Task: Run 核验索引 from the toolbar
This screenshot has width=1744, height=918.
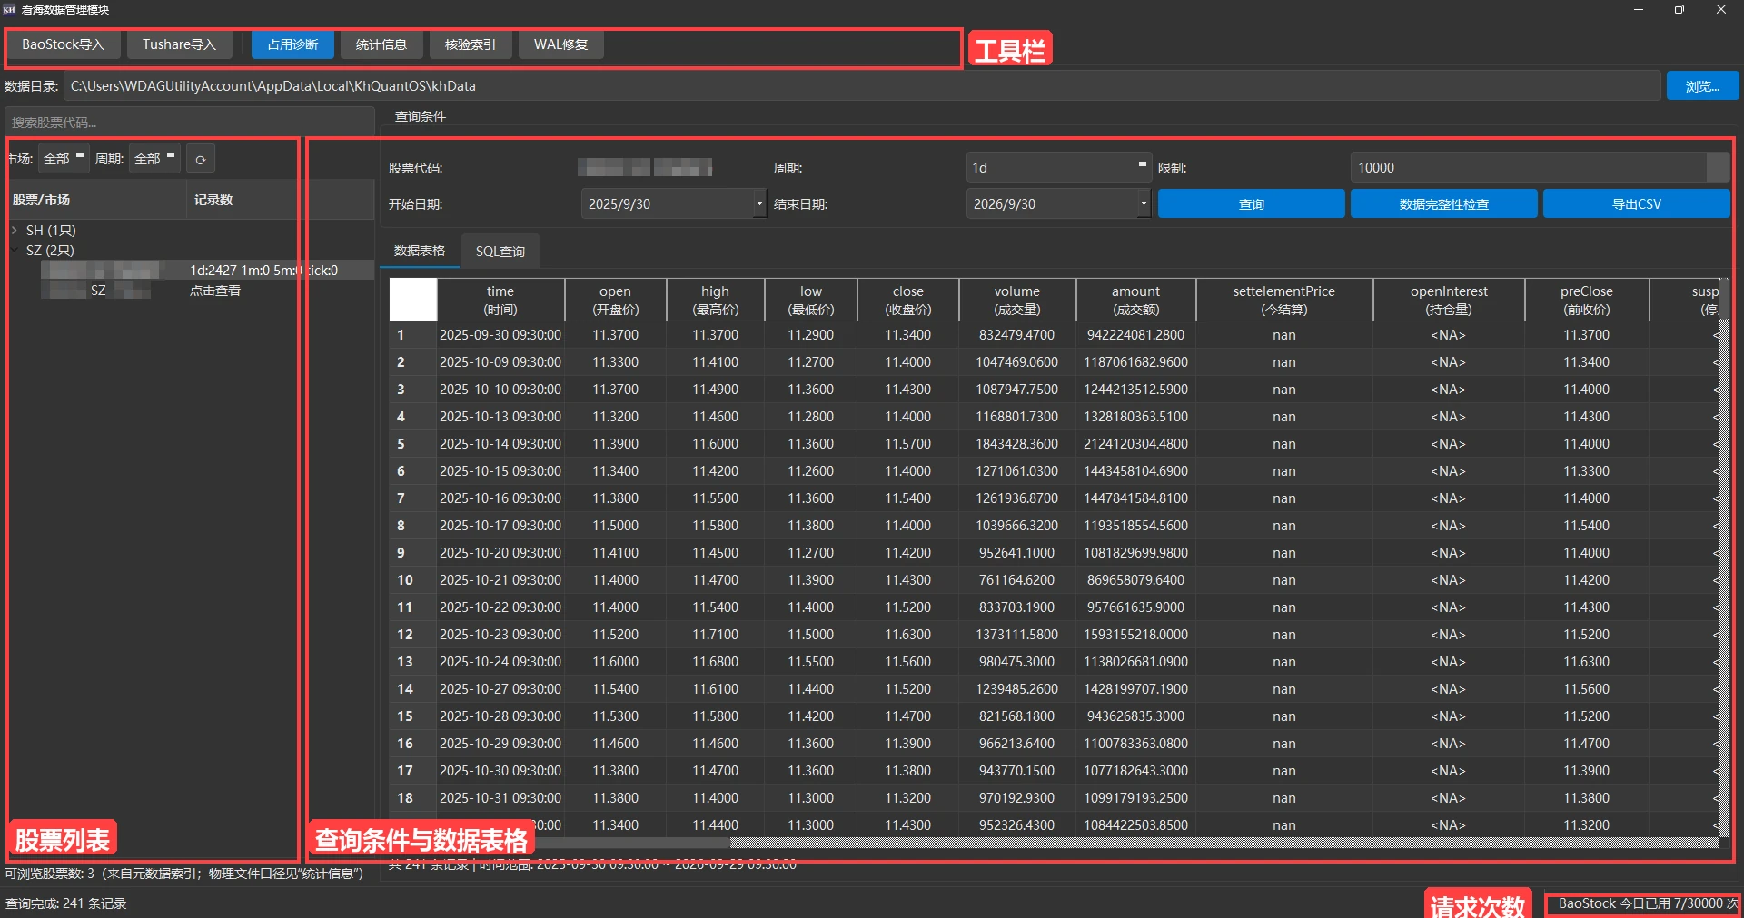Action: point(471,44)
